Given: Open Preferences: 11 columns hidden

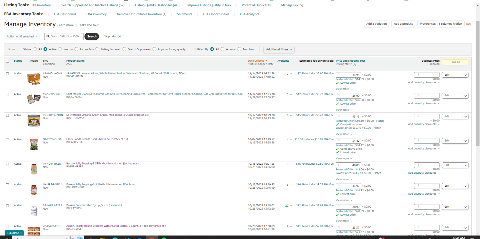Looking at the screenshot, I should coord(441,24).
